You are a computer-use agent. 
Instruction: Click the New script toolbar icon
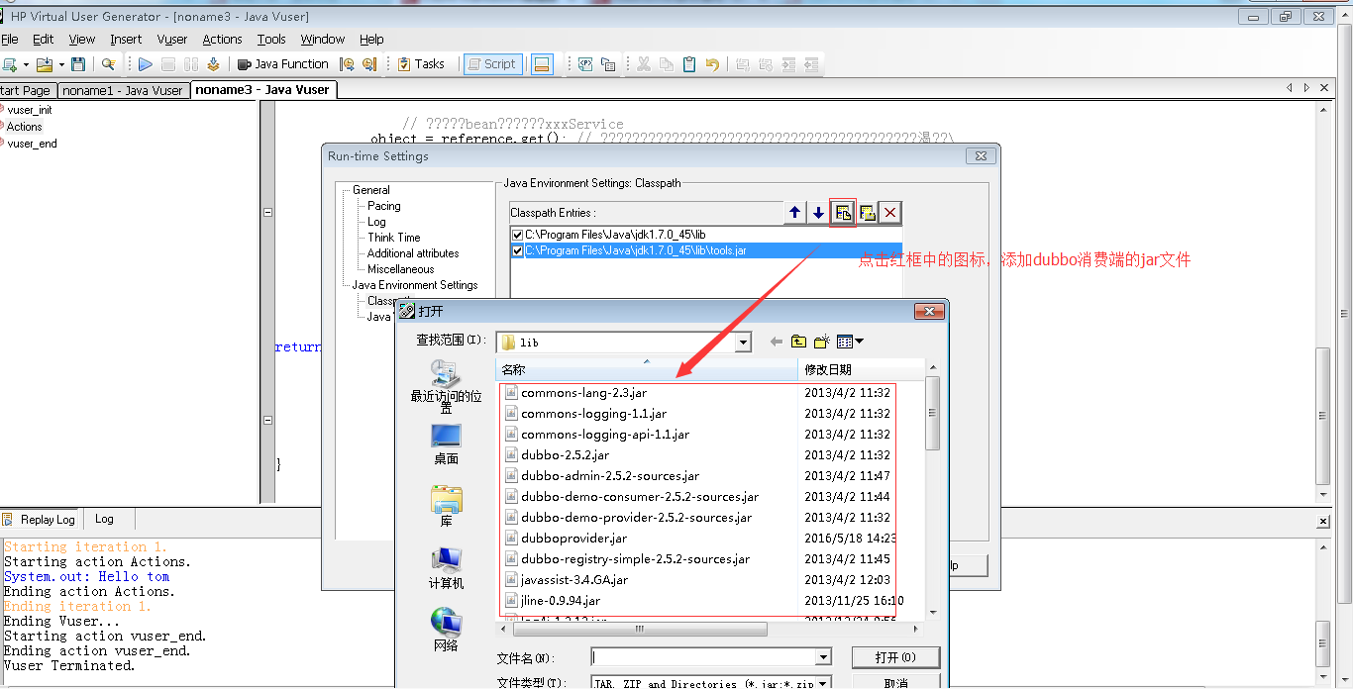tap(9, 64)
